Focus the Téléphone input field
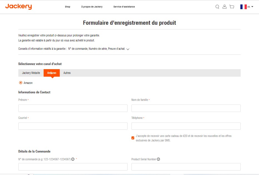 (x=186, y=126)
